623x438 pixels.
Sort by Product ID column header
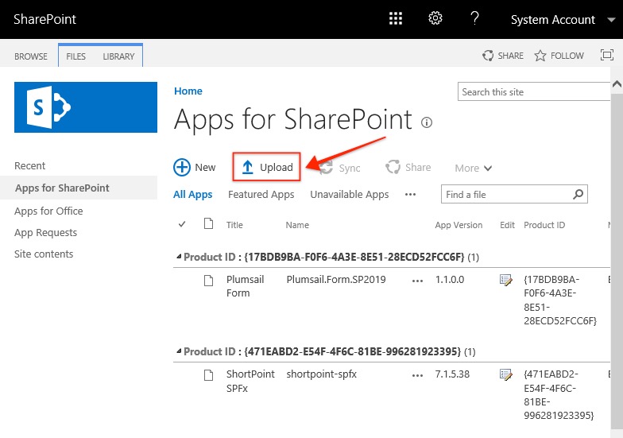click(x=544, y=225)
